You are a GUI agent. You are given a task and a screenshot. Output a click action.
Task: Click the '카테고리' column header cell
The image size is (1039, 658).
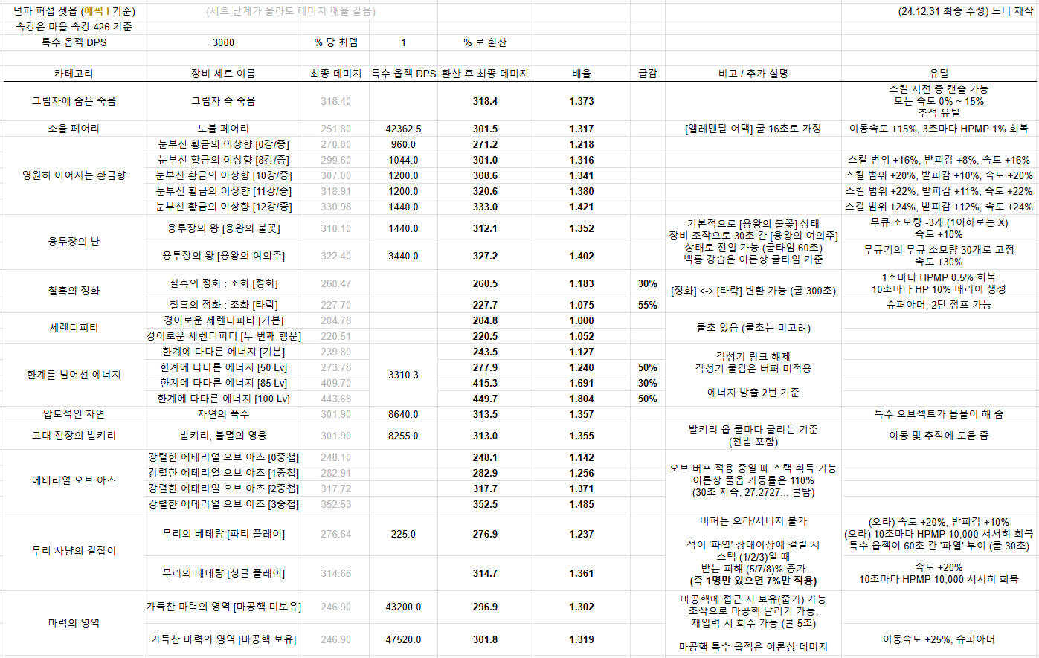74,74
